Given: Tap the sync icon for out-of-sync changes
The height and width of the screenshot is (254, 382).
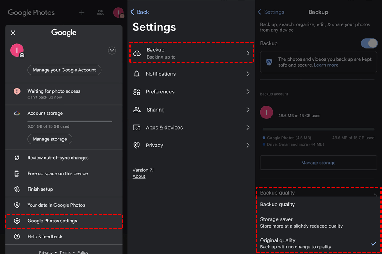Looking at the screenshot, I should coord(17,158).
